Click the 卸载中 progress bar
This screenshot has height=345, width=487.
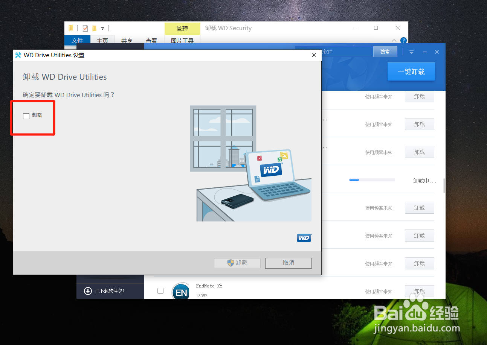(372, 180)
